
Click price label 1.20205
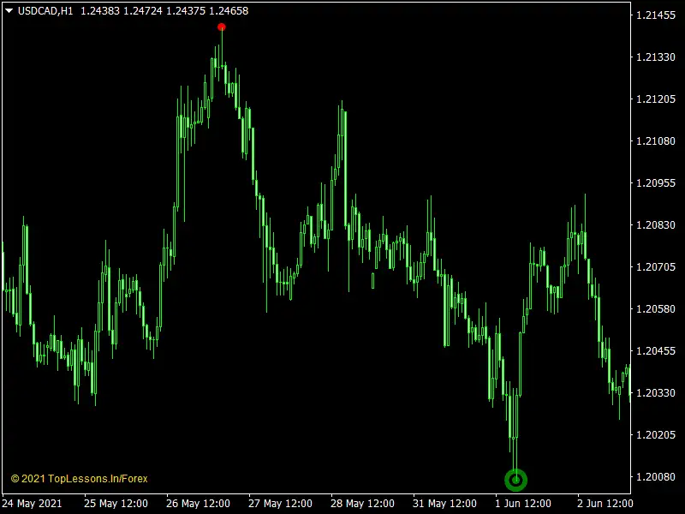click(x=656, y=435)
